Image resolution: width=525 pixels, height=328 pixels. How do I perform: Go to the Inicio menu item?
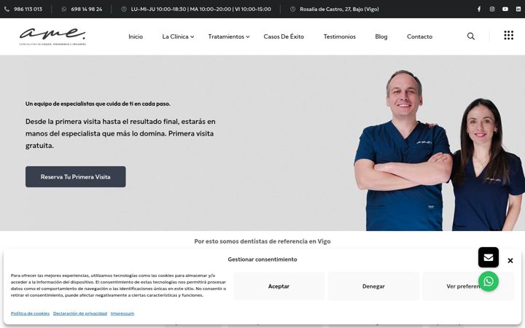click(136, 36)
